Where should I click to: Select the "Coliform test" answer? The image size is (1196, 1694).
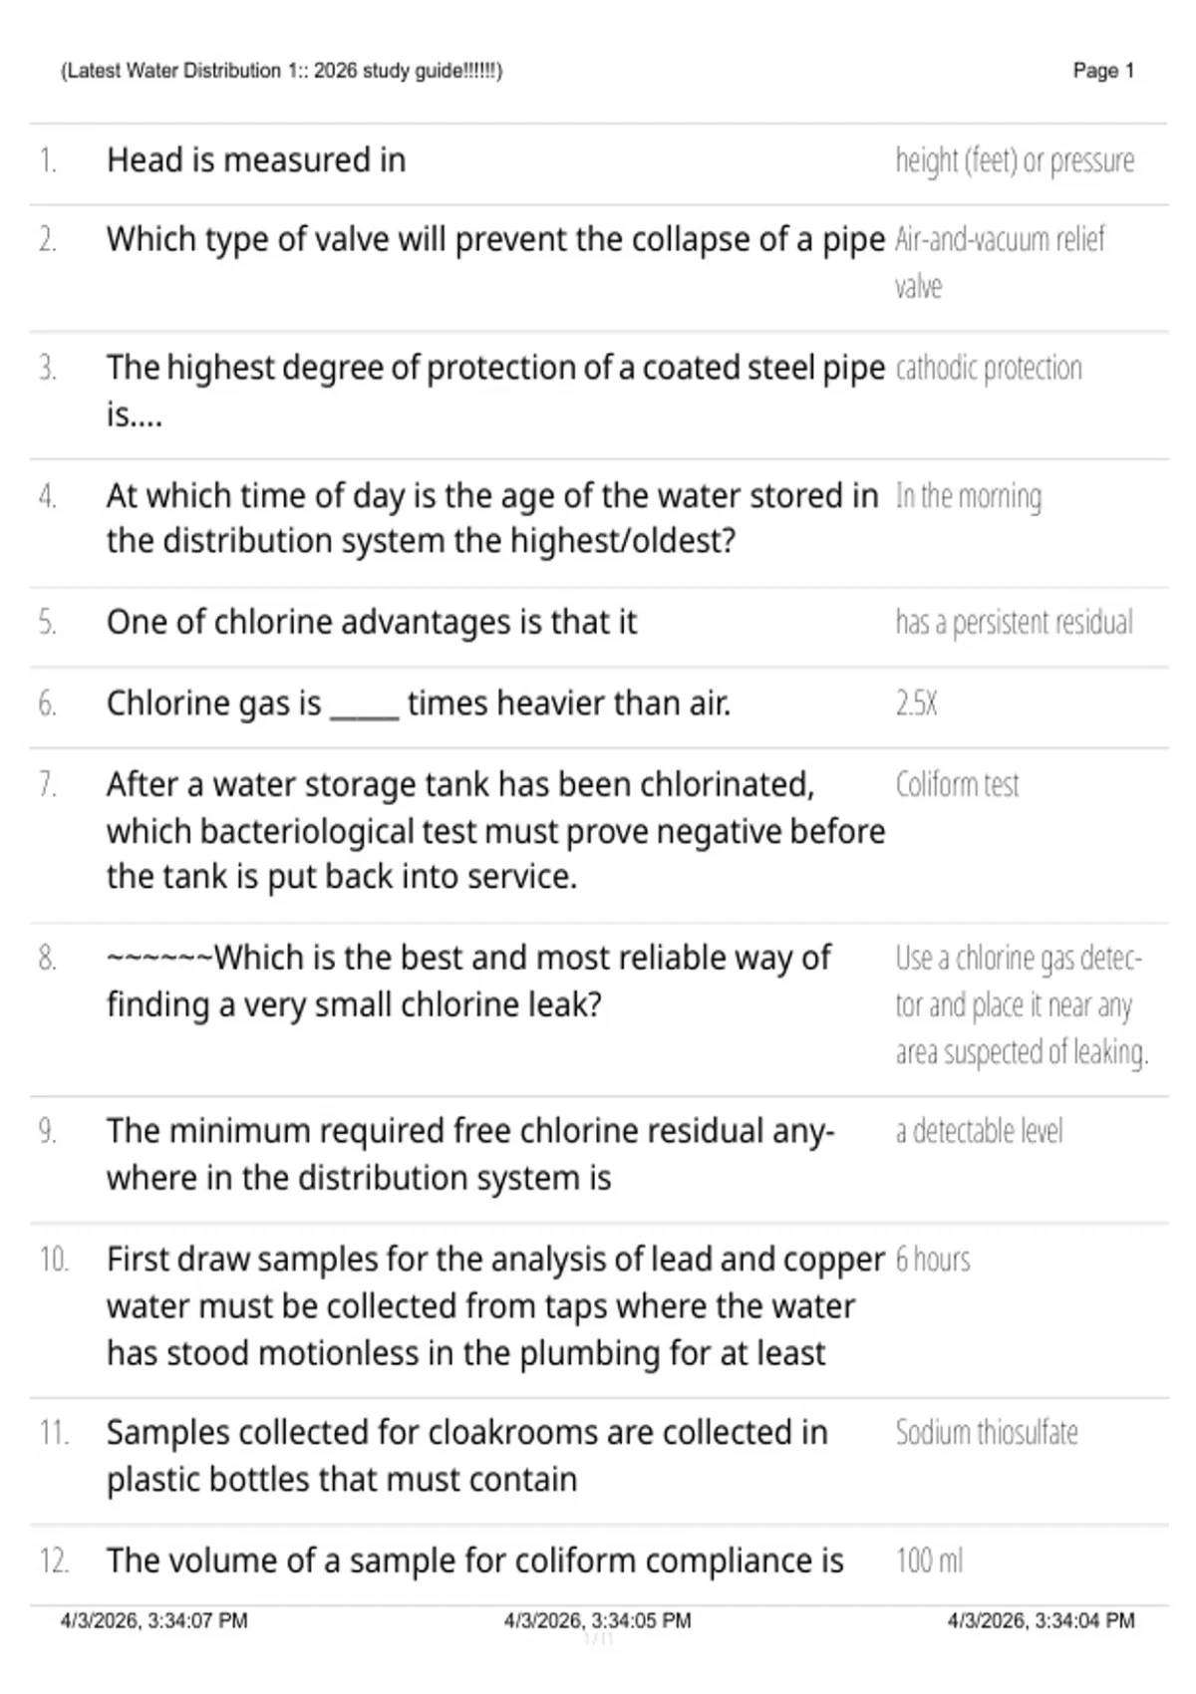(x=957, y=785)
